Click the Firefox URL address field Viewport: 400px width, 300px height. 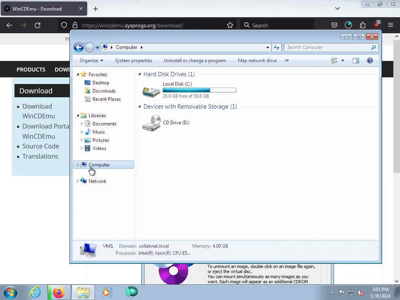coord(153,25)
